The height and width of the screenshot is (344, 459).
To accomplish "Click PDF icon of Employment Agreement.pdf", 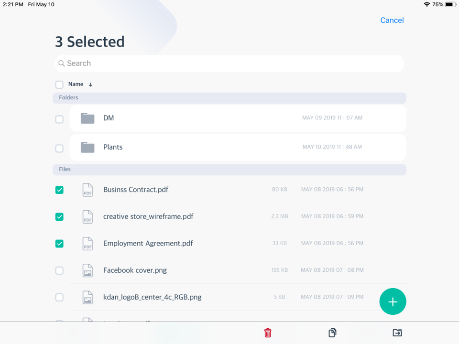I will [x=87, y=244].
